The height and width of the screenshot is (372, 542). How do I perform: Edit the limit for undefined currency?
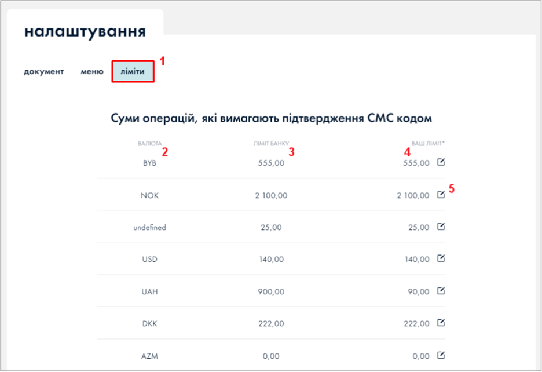(x=441, y=227)
